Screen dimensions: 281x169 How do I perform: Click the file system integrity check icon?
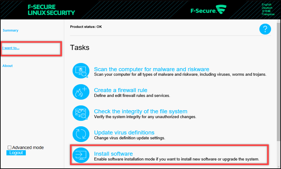(x=81, y=113)
